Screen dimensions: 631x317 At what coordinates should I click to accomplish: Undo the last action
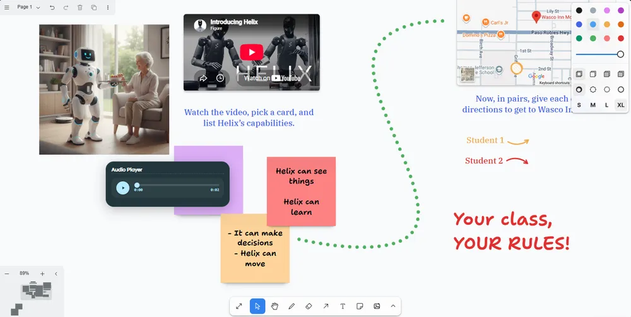click(x=52, y=7)
